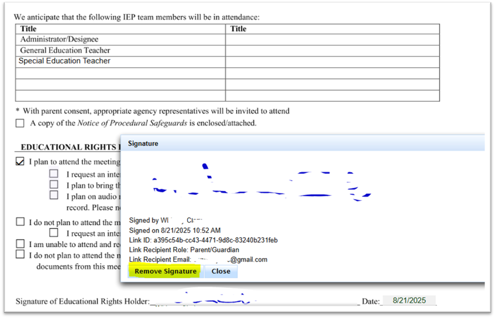Image resolution: width=495 pixels, height=318 pixels.
Task: Tick the interpreter box under 'do not plan to attend'
Action: [x=54, y=233]
